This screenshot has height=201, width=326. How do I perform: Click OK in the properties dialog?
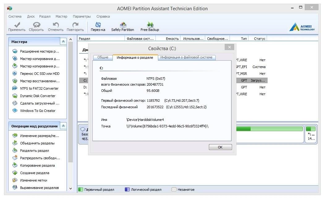click(220, 147)
